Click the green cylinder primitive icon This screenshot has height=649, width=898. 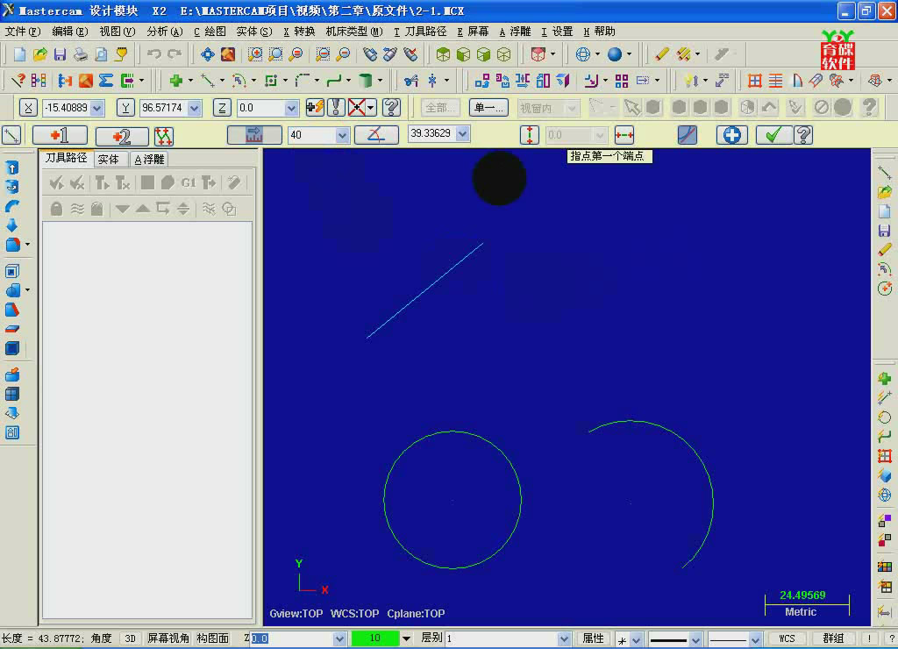point(366,81)
